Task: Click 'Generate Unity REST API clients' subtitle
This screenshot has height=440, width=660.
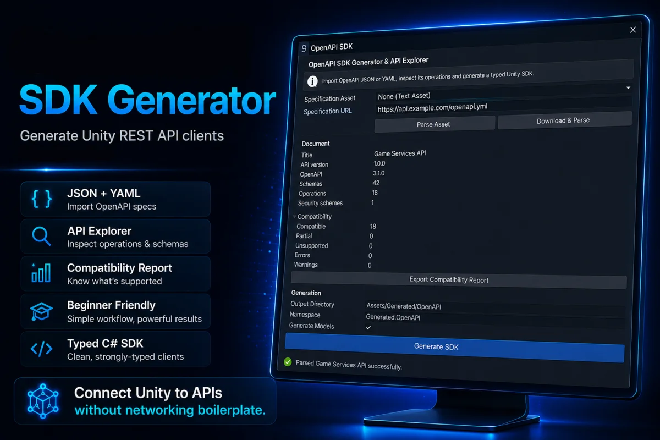Action: [x=122, y=135]
